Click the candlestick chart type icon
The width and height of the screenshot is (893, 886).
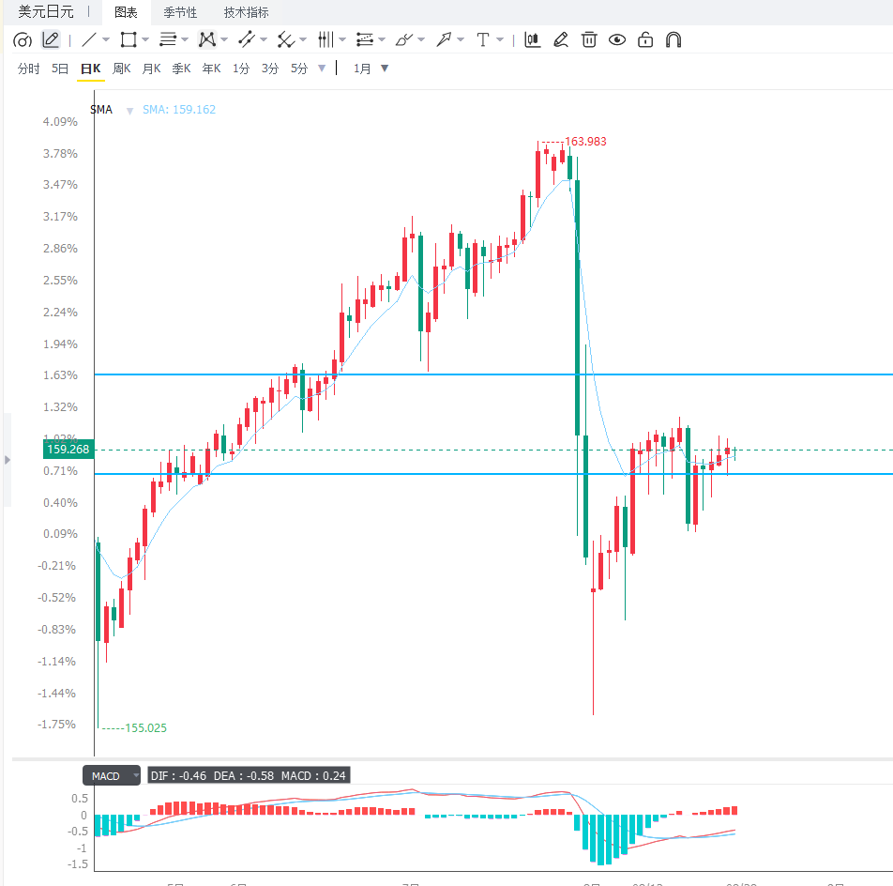pyautogui.click(x=533, y=39)
